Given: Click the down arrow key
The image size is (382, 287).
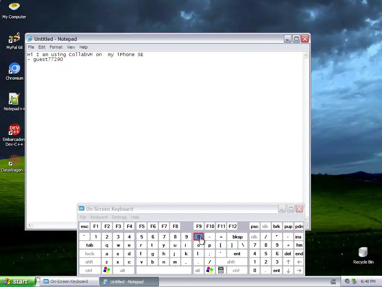Looking at the screenshot, I should [x=288, y=271].
